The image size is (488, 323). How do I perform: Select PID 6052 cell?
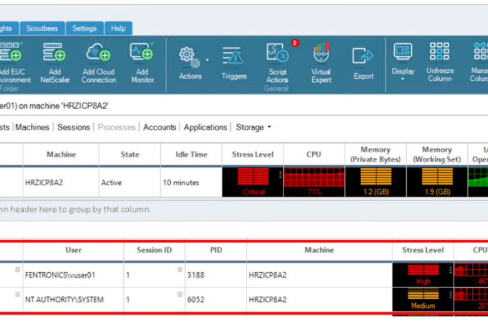pyautogui.click(x=216, y=300)
